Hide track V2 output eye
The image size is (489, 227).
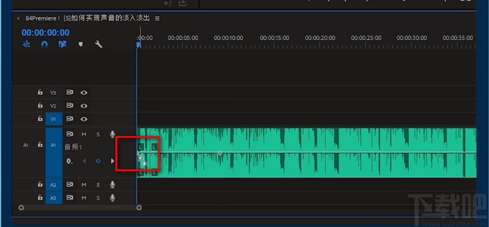(x=84, y=106)
